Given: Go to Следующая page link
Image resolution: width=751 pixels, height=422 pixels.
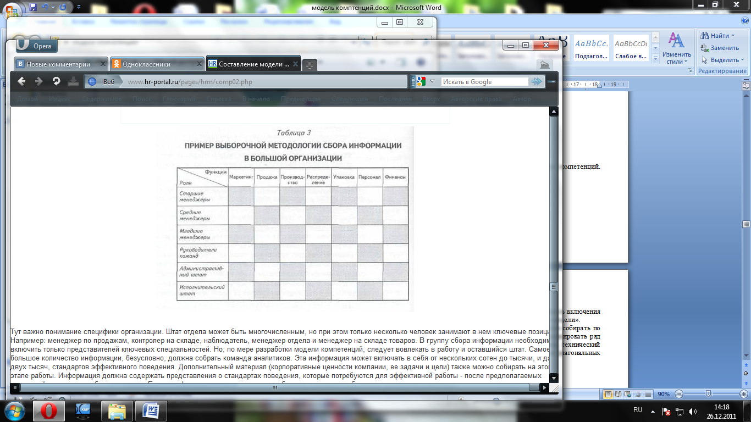Looking at the screenshot, I should coord(350,99).
